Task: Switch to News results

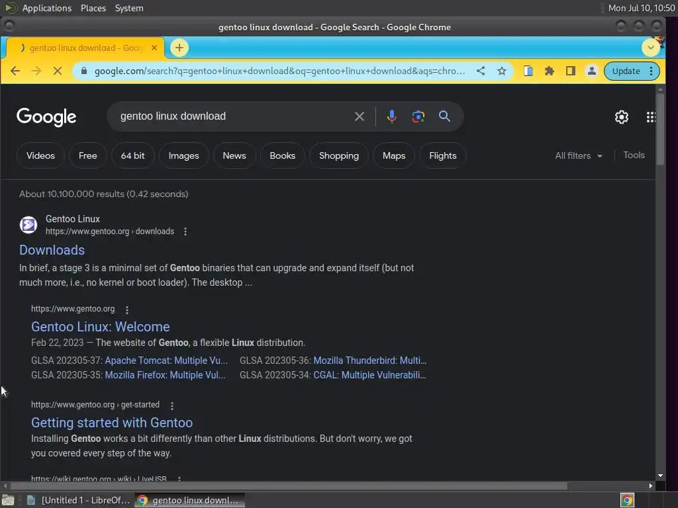Action: pos(234,155)
